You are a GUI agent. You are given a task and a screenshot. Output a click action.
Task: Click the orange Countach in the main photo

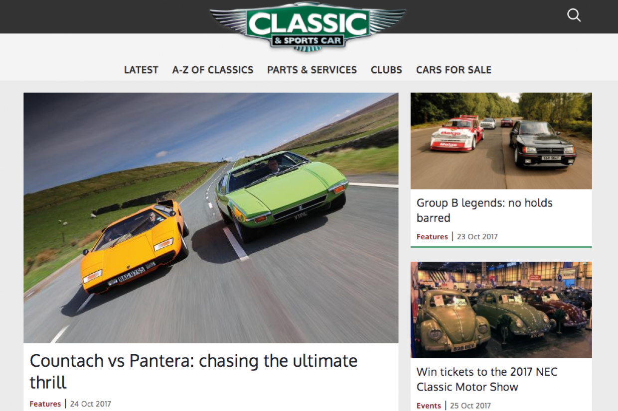coord(135,246)
